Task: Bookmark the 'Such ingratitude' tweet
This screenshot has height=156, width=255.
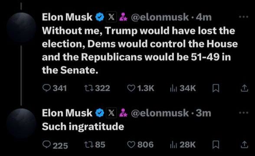Action: (x=216, y=144)
